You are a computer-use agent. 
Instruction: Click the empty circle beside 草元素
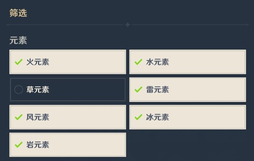[19, 90]
